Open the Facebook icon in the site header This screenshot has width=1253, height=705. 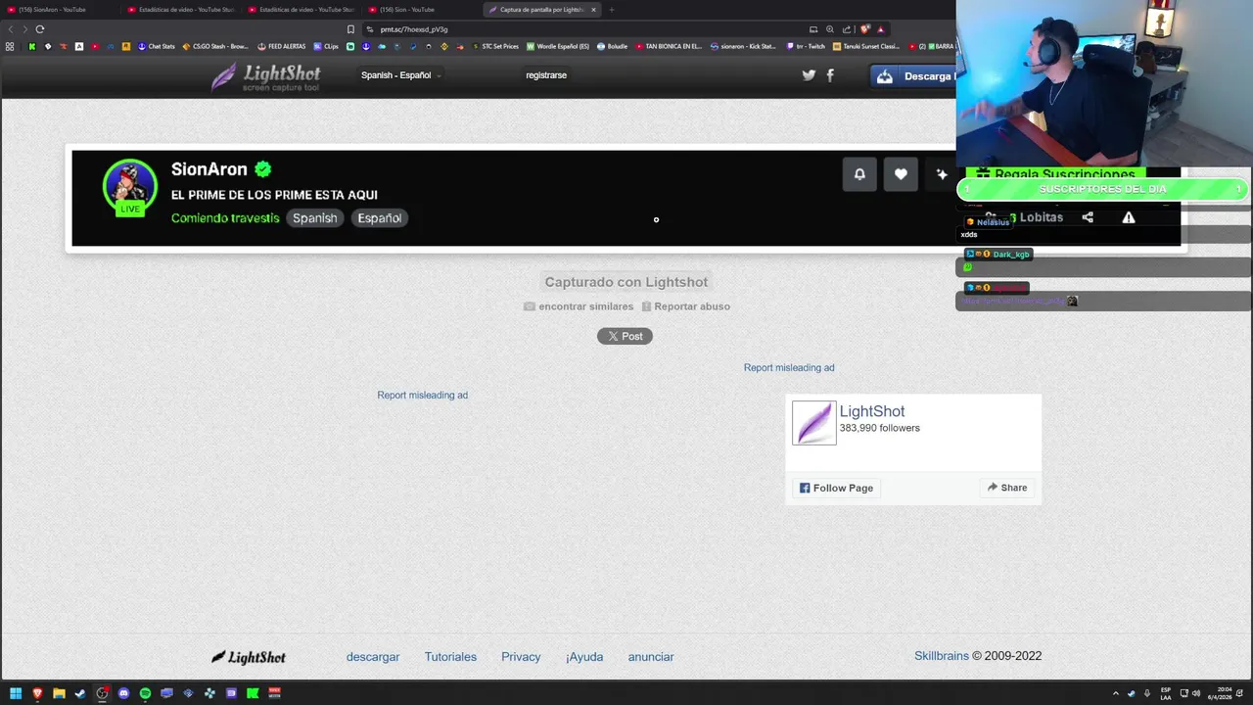830,75
